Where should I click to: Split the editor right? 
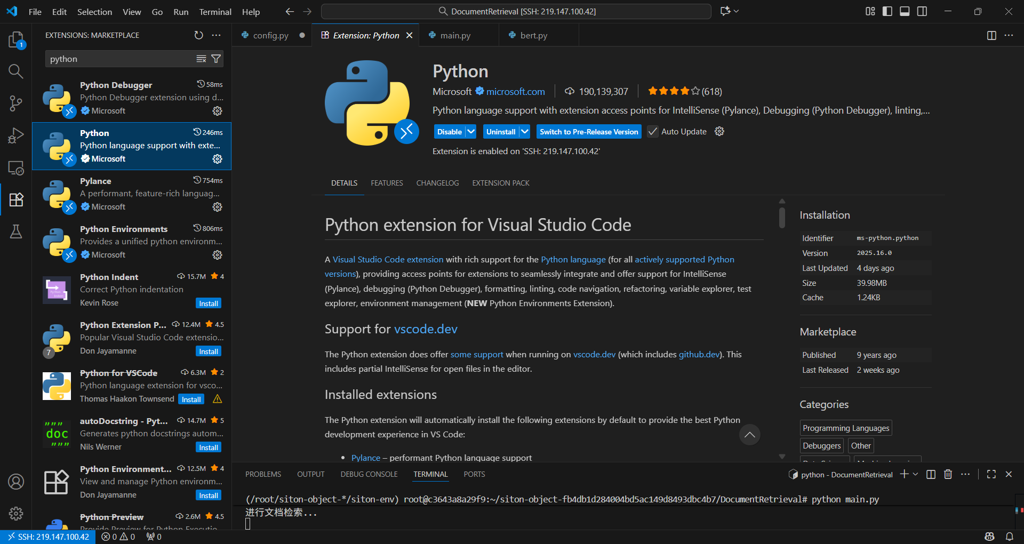[x=991, y=35]
